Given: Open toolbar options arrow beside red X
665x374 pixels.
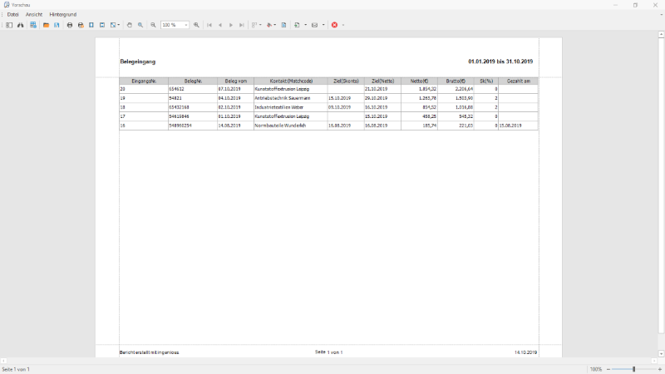Looking at the screenshot, I should [x=343, y=25].
